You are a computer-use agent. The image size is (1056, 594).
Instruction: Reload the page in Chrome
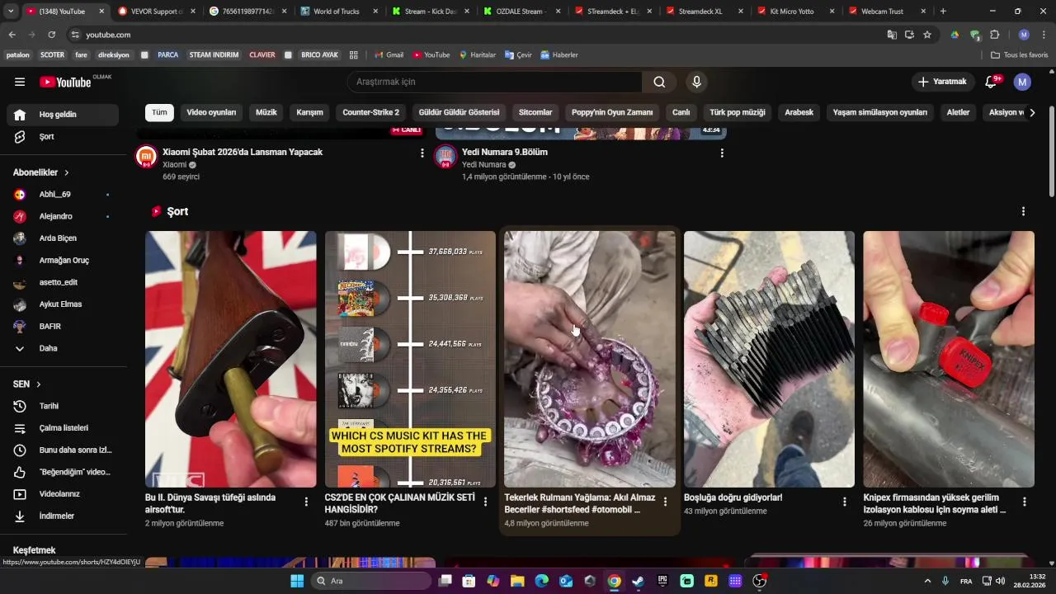[51, 35]
